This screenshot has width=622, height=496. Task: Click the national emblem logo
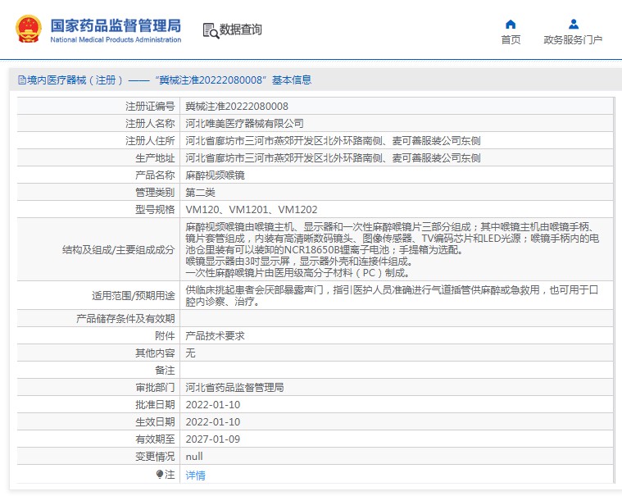28,30
